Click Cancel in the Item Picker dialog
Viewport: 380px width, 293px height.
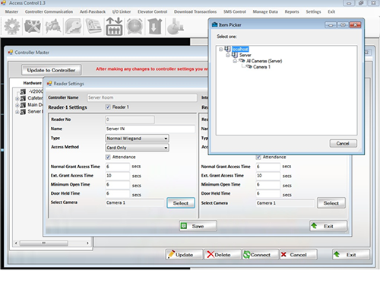click(x=344, y=144)
